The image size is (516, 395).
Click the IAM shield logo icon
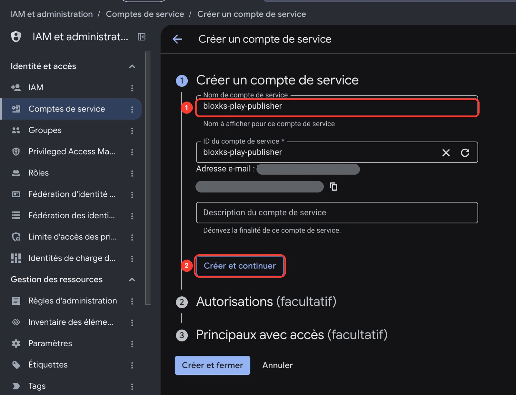click(16, 37)
